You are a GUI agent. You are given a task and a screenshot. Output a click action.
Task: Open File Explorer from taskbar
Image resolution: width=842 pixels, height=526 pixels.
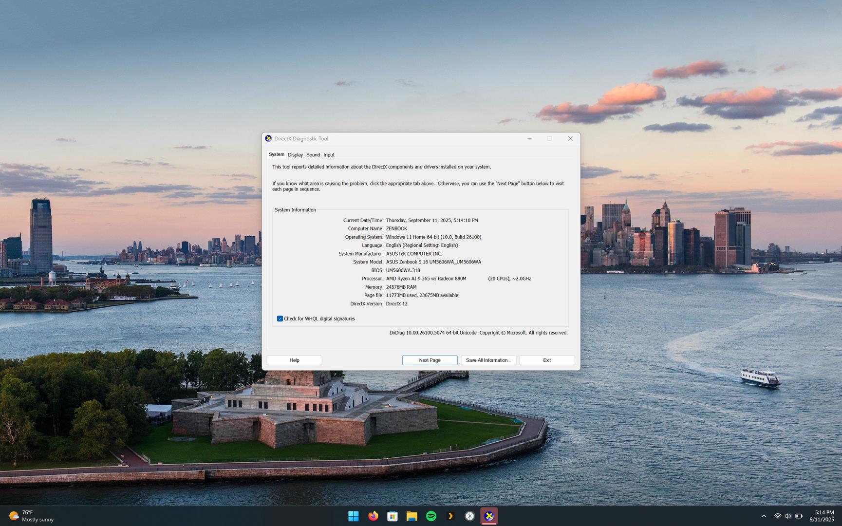pyautogui.click(x=412, y=516)
